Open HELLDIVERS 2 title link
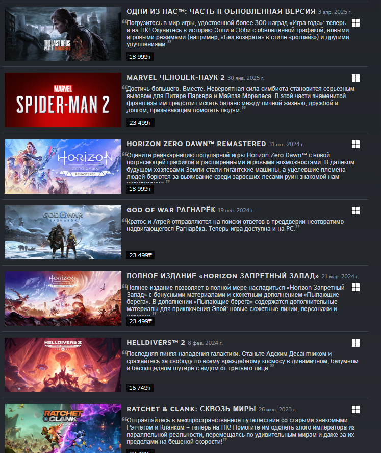Viewport: 381px width, 453px height. coord(156,342)
